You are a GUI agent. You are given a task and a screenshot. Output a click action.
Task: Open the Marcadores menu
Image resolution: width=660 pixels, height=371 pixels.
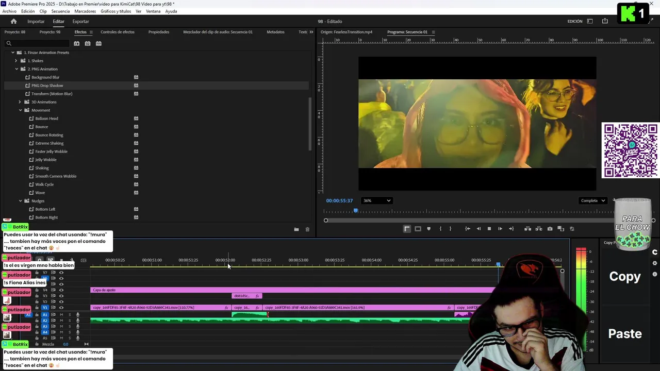point(85,11)
